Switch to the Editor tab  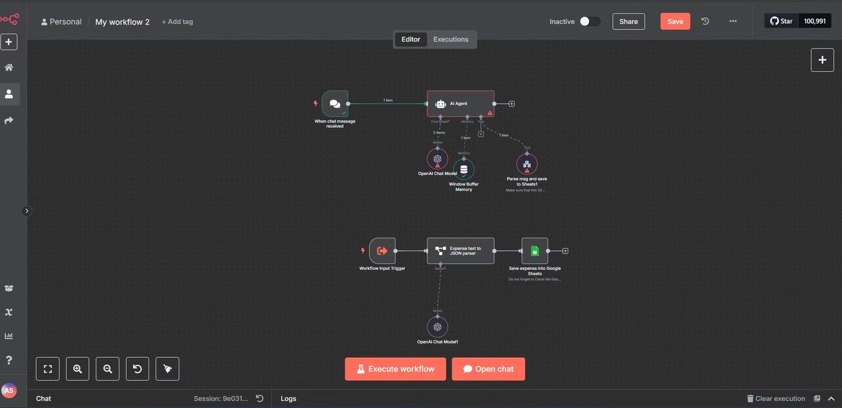point(410,39)
